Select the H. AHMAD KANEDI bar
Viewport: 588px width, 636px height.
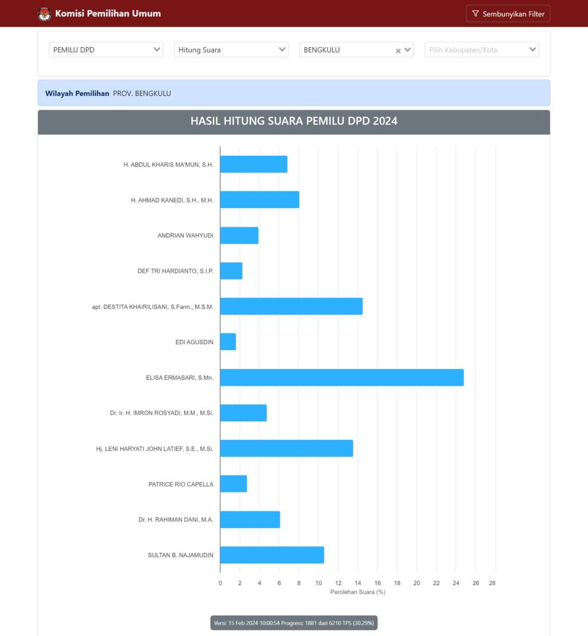[x=260, y=200]
